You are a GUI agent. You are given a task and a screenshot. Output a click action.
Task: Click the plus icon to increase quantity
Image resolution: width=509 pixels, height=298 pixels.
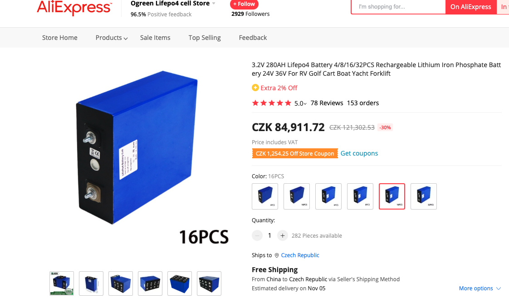click(283, 236)
